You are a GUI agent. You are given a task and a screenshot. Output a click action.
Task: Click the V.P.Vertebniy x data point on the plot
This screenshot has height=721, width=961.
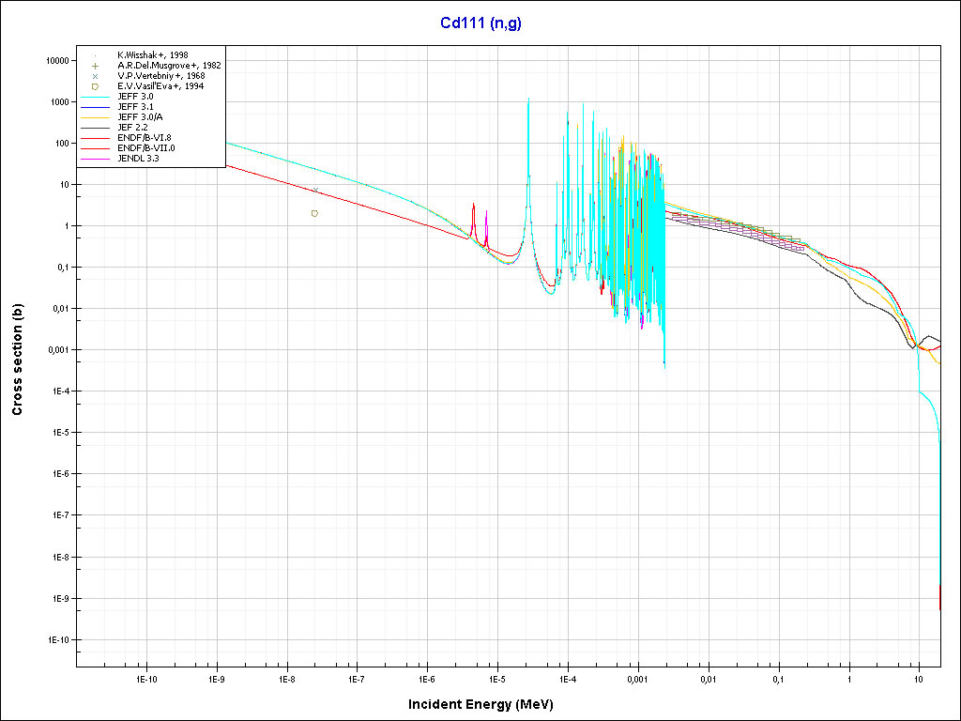tap(315, 191)
